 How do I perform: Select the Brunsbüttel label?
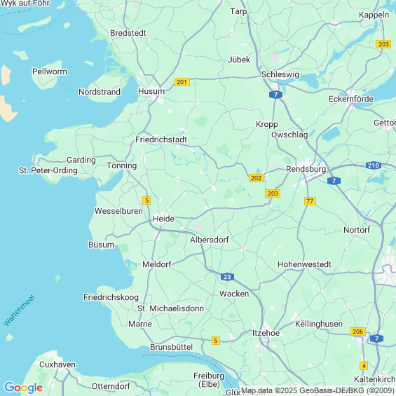pos(171,347)
